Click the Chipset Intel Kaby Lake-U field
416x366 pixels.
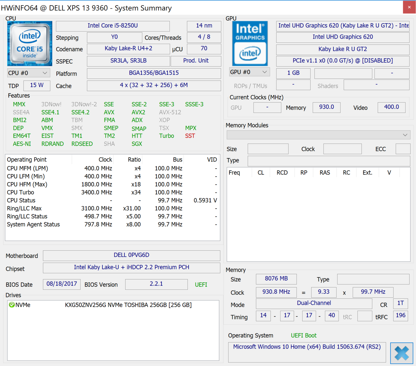point(131,267)
